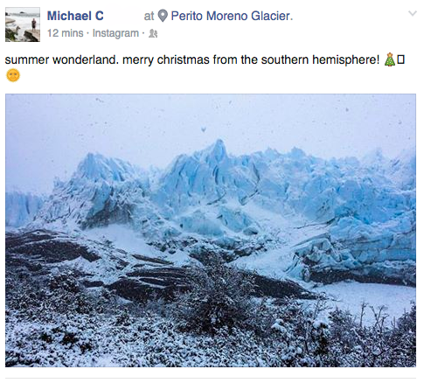
Task: Follow the Instagram source link
Action: click(115, 33)
